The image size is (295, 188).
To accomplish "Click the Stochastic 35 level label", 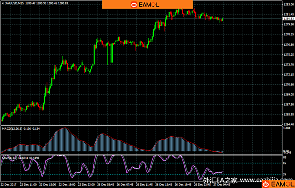I will [285, 174].
